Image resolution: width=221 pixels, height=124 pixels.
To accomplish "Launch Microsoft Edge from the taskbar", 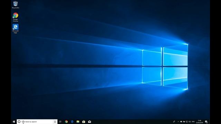I will [x=72, y=122].
